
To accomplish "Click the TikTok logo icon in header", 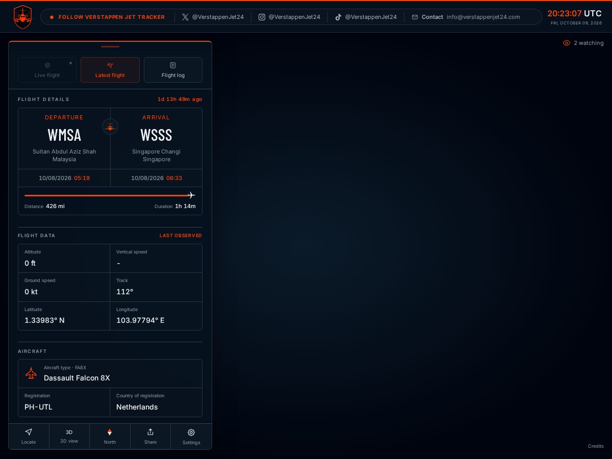I will (x=338, y=17).
